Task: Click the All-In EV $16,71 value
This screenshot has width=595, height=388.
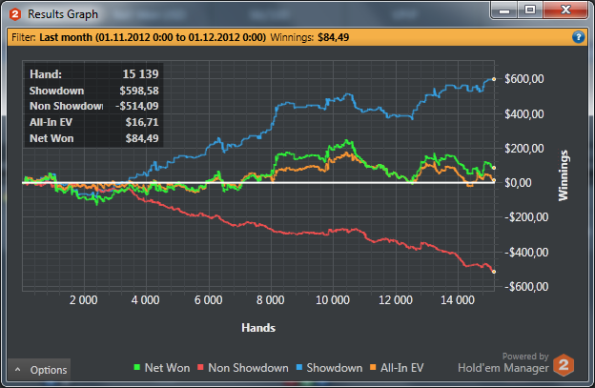Action: [x=142, y=122]
